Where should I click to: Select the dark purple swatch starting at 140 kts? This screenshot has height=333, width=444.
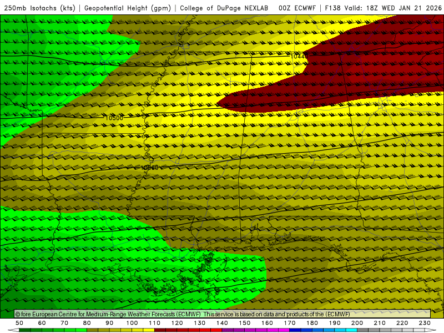[x=228, y=330]
